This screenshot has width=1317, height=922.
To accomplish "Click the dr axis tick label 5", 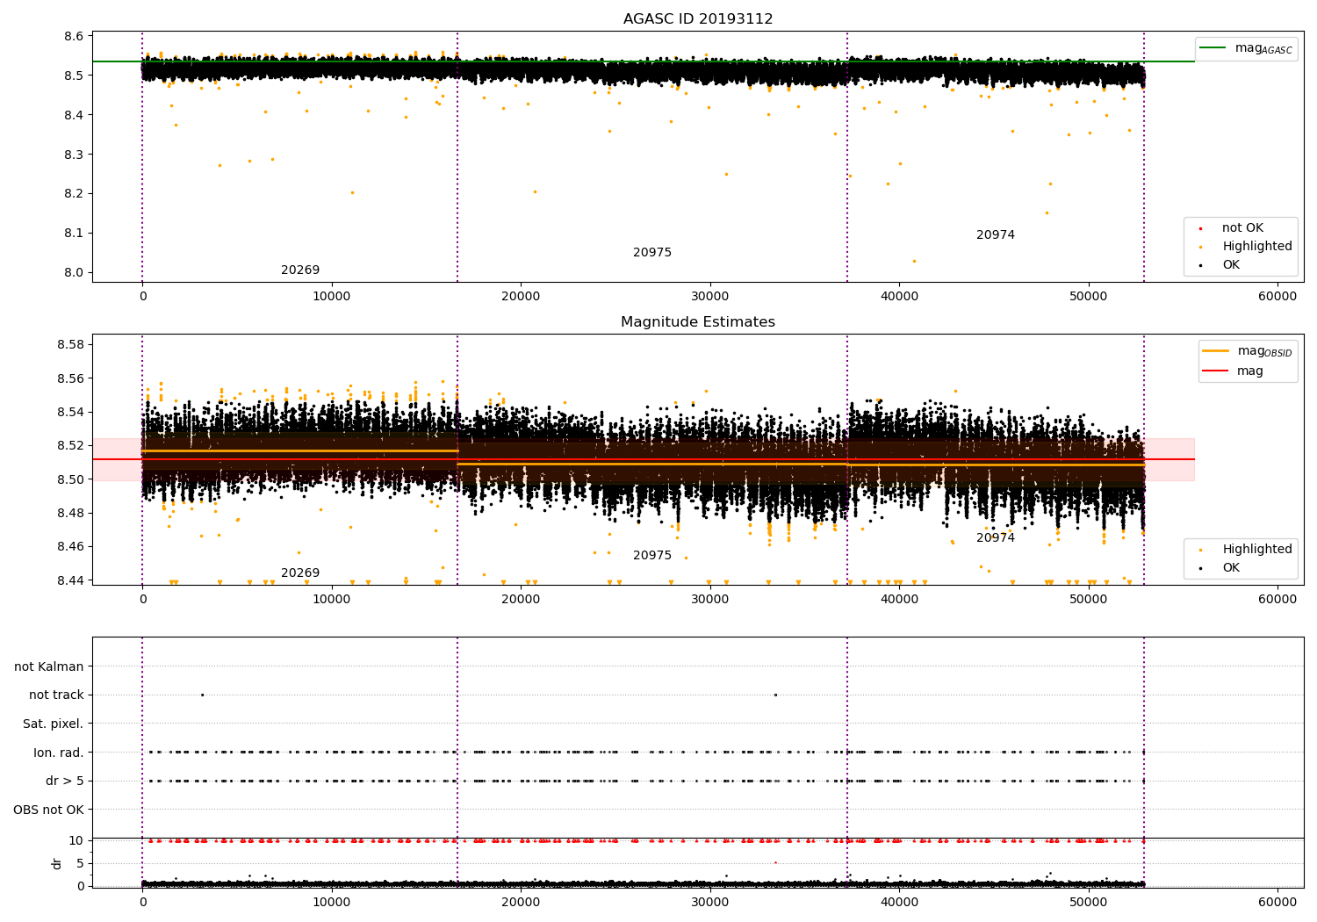I will pos(80,864).
